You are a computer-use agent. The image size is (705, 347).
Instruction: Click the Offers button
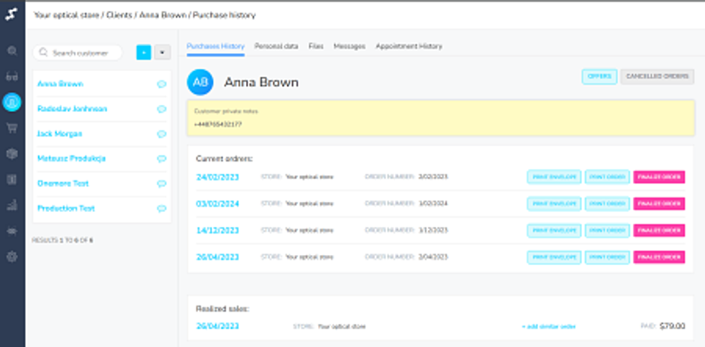599,77
